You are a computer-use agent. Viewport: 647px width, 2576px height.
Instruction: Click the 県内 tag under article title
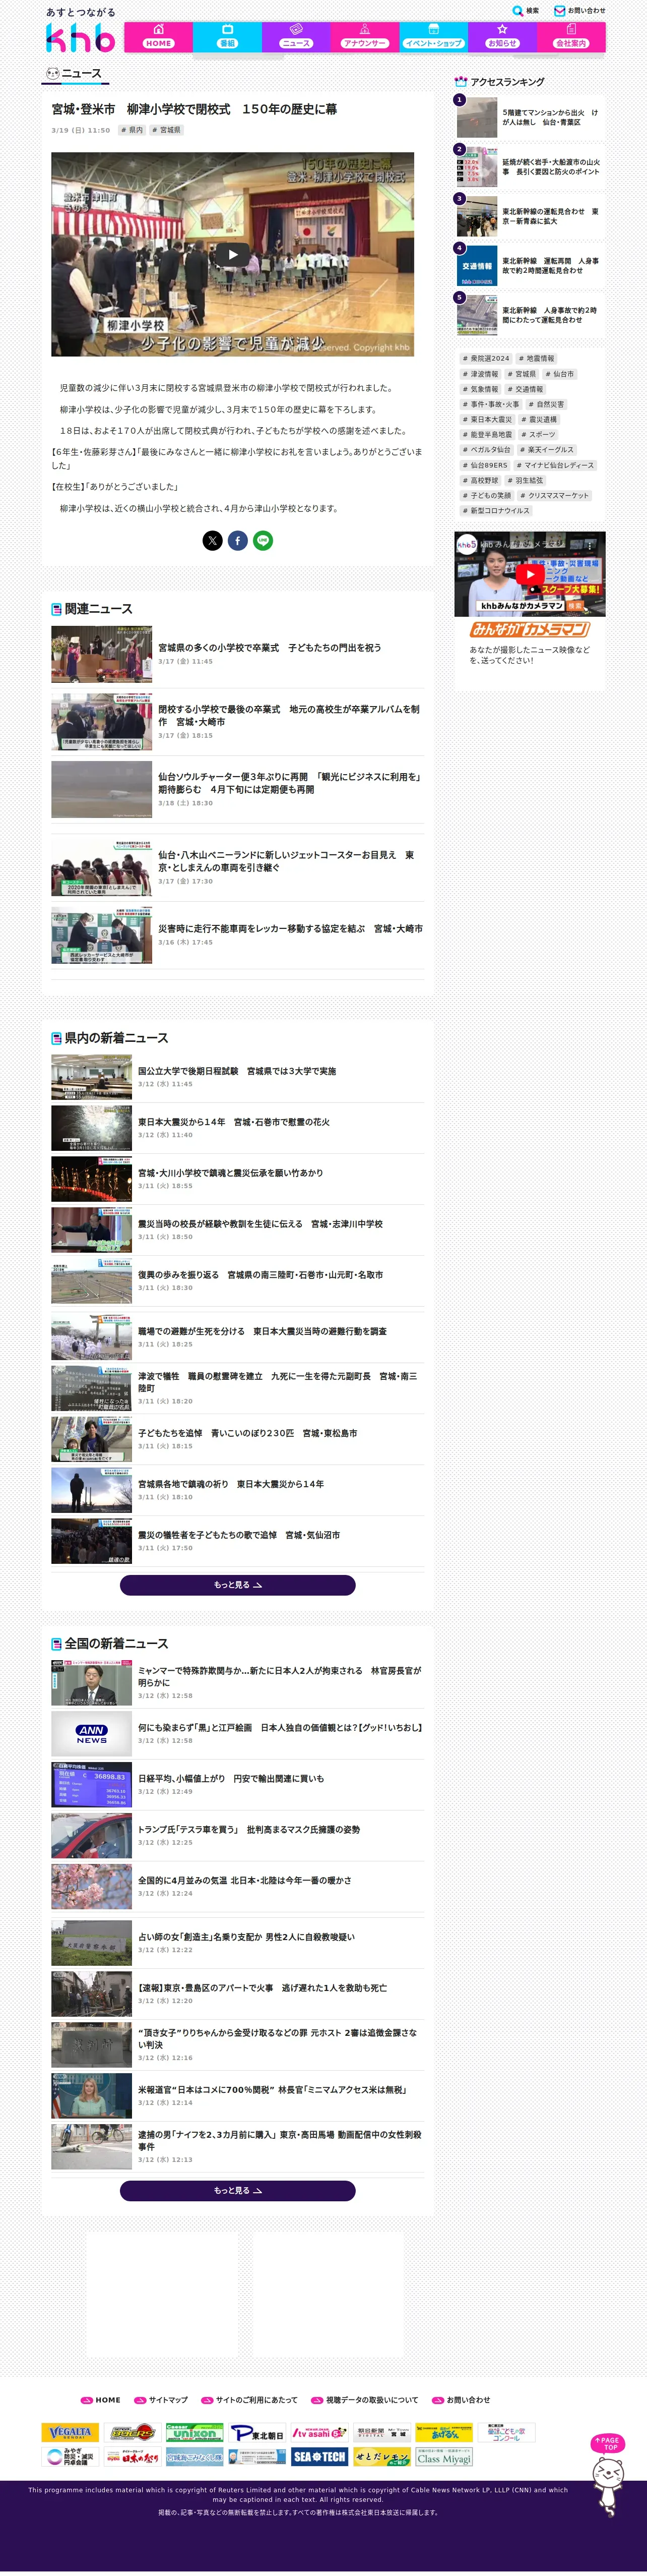coord(132,130)
